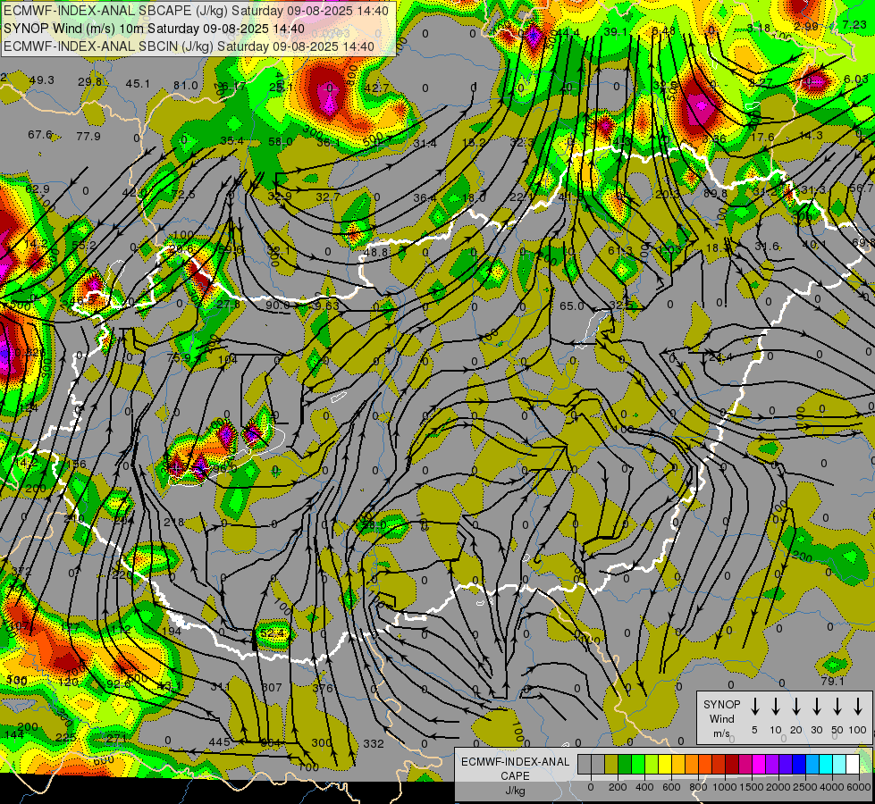Image resolution: width=875 pixels, height=804 pixels.
Task: Click the '49.3' value on the map
Action: pyautogui.click(x=42, y=80)
